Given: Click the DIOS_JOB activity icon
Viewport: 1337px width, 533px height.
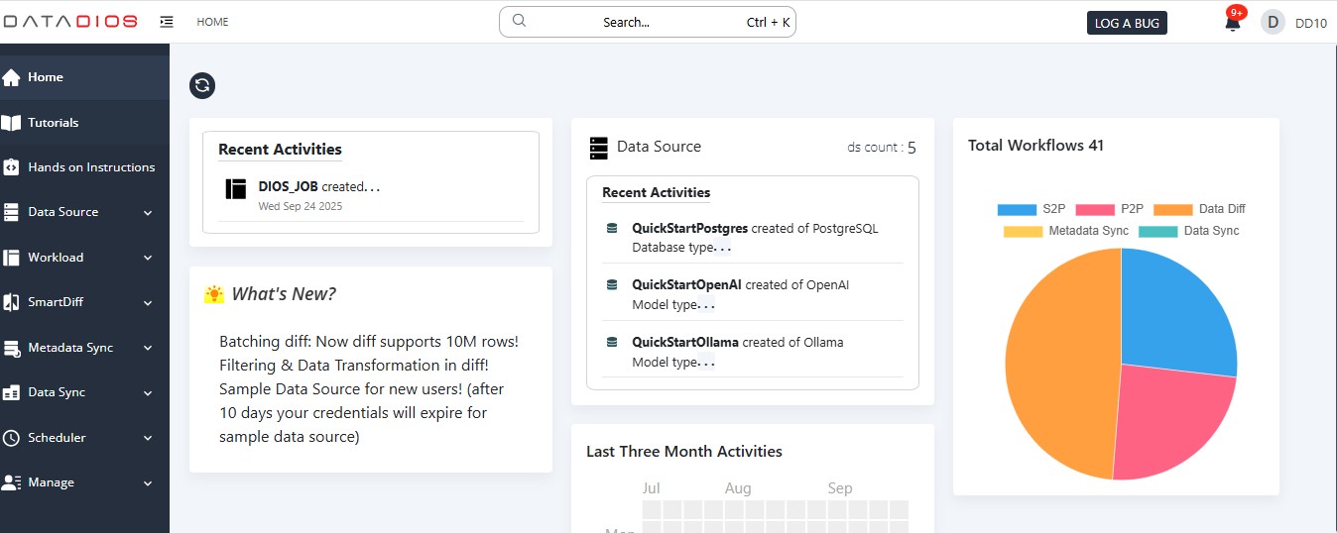Looking at the screenshot, I should coord(235,188).
